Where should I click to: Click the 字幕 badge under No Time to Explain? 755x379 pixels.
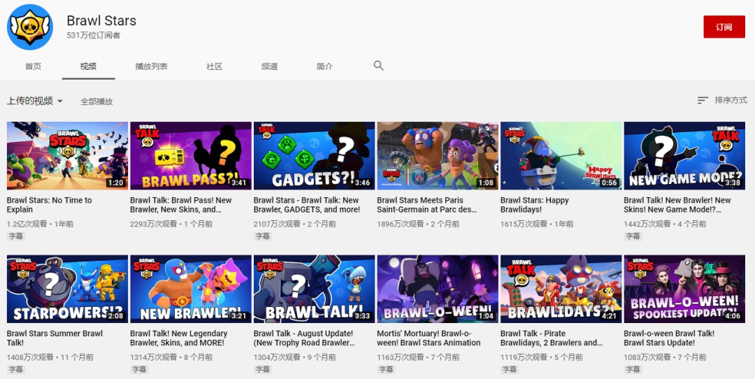coord(16,236)
